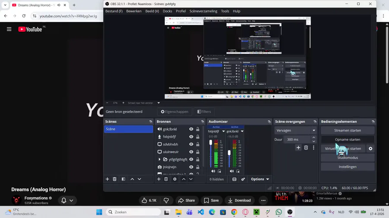The height and width of the screenshot is (218, 389).
Task: Remove selected source via Bronnen trash icon
Action: click(166, 179)
